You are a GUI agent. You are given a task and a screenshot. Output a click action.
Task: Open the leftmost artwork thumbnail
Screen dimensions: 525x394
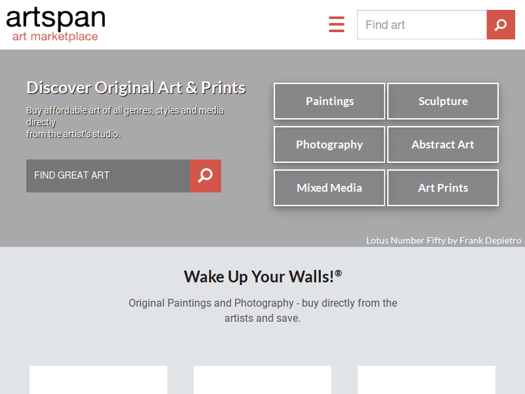[98, 380]
